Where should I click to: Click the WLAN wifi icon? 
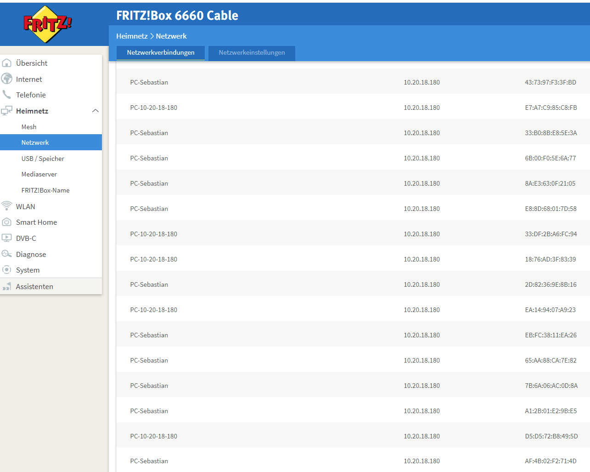pos(7,206)
